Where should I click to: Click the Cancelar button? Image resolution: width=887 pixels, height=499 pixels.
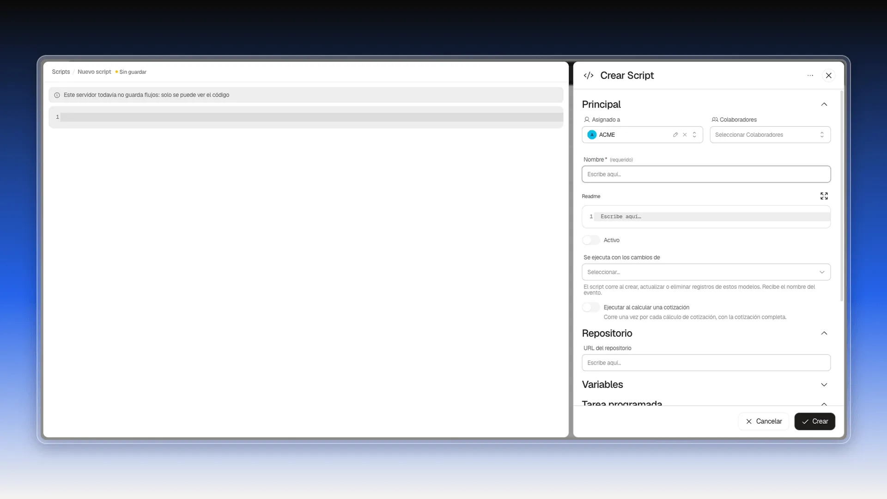(764, 421)
